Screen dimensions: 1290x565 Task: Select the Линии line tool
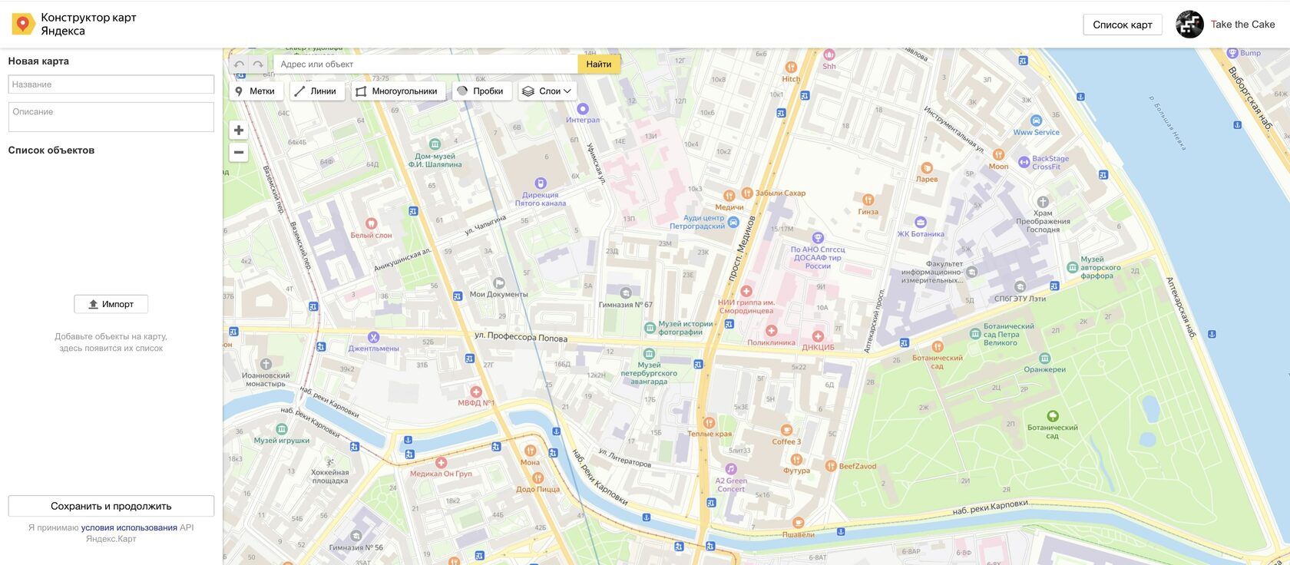click(316, 91)
